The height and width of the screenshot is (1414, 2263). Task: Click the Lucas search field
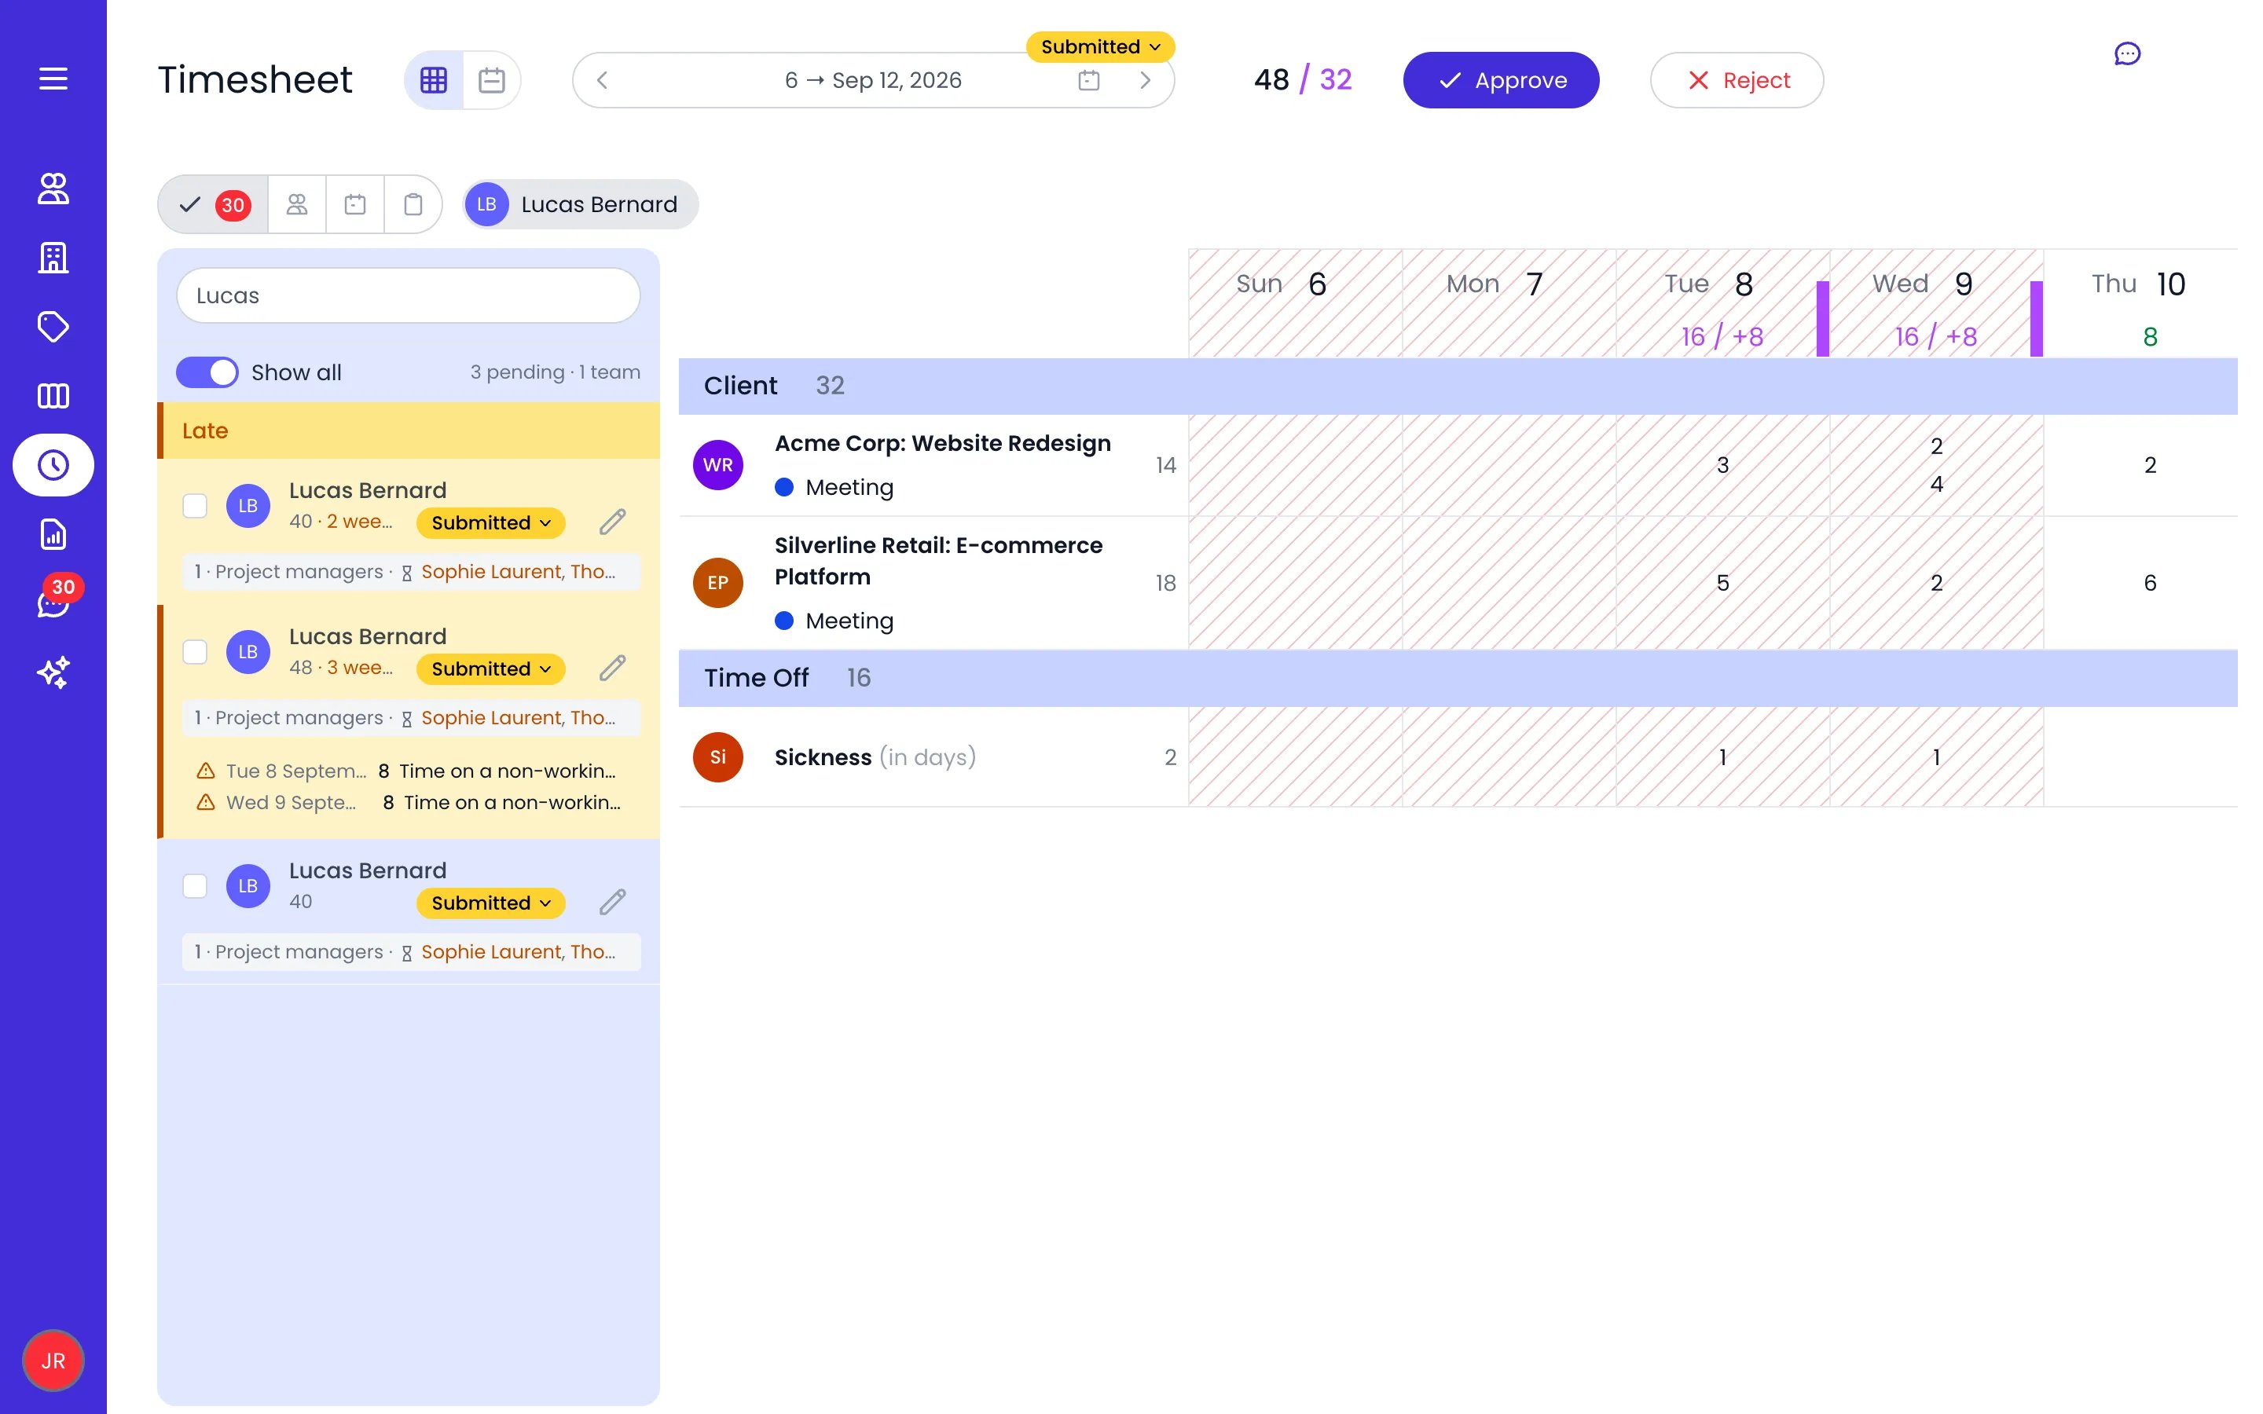pyautogui.click(x=409, y=295)
